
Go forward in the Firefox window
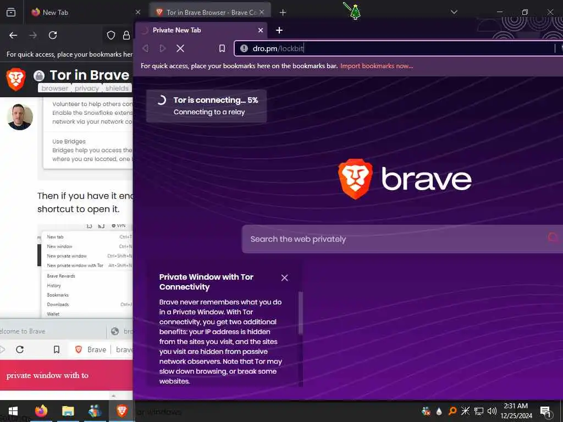[x=33, y=35]
